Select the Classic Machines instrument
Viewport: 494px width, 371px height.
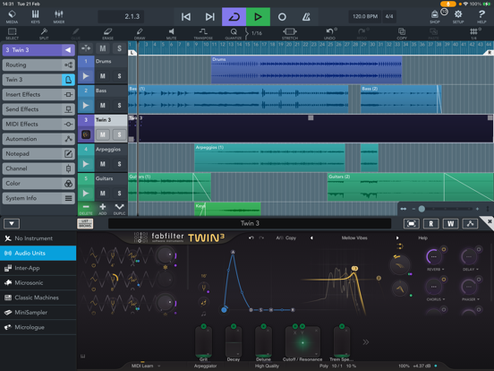[x=38, y=298]
